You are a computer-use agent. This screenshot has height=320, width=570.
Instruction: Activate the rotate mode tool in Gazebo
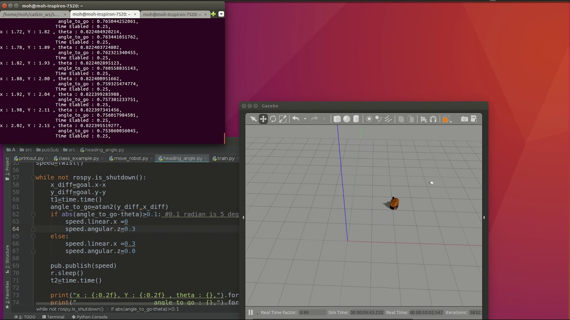coord(273,119)
